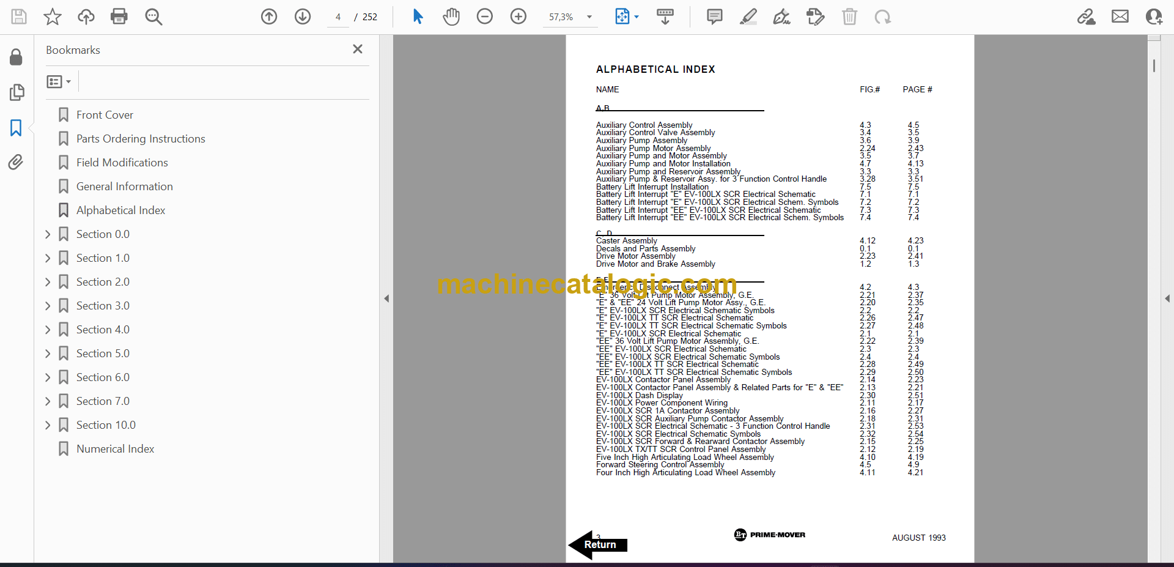Expand Section 7.0 bookmark
1174x567 pixels.
tap(48, 401)
